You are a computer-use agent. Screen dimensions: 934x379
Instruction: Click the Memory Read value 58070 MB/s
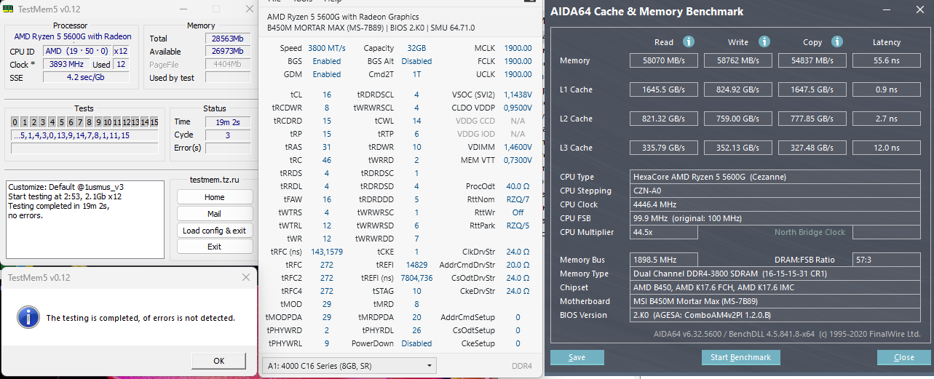[x=663, y=61]
